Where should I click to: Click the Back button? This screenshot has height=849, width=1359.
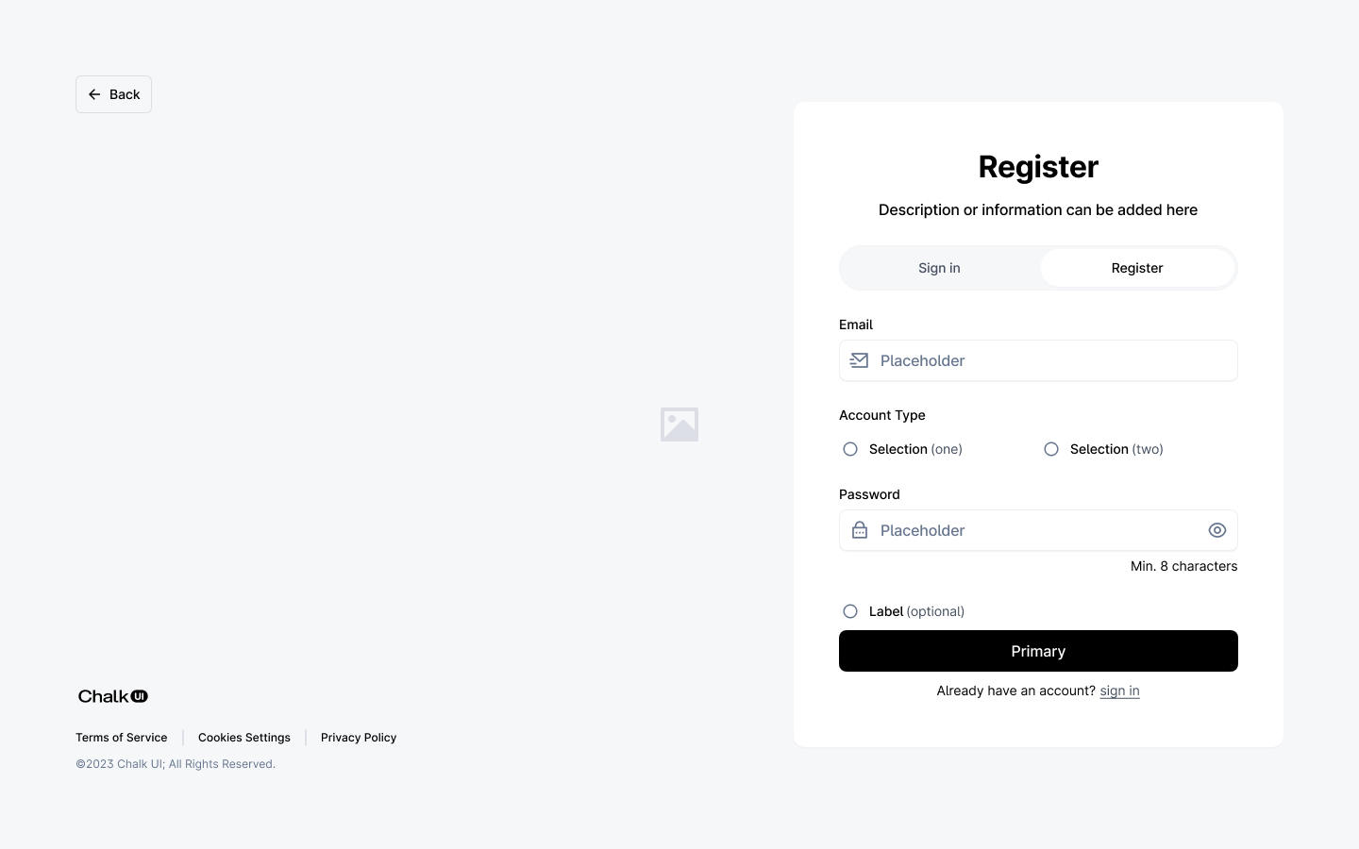[113, 94]
